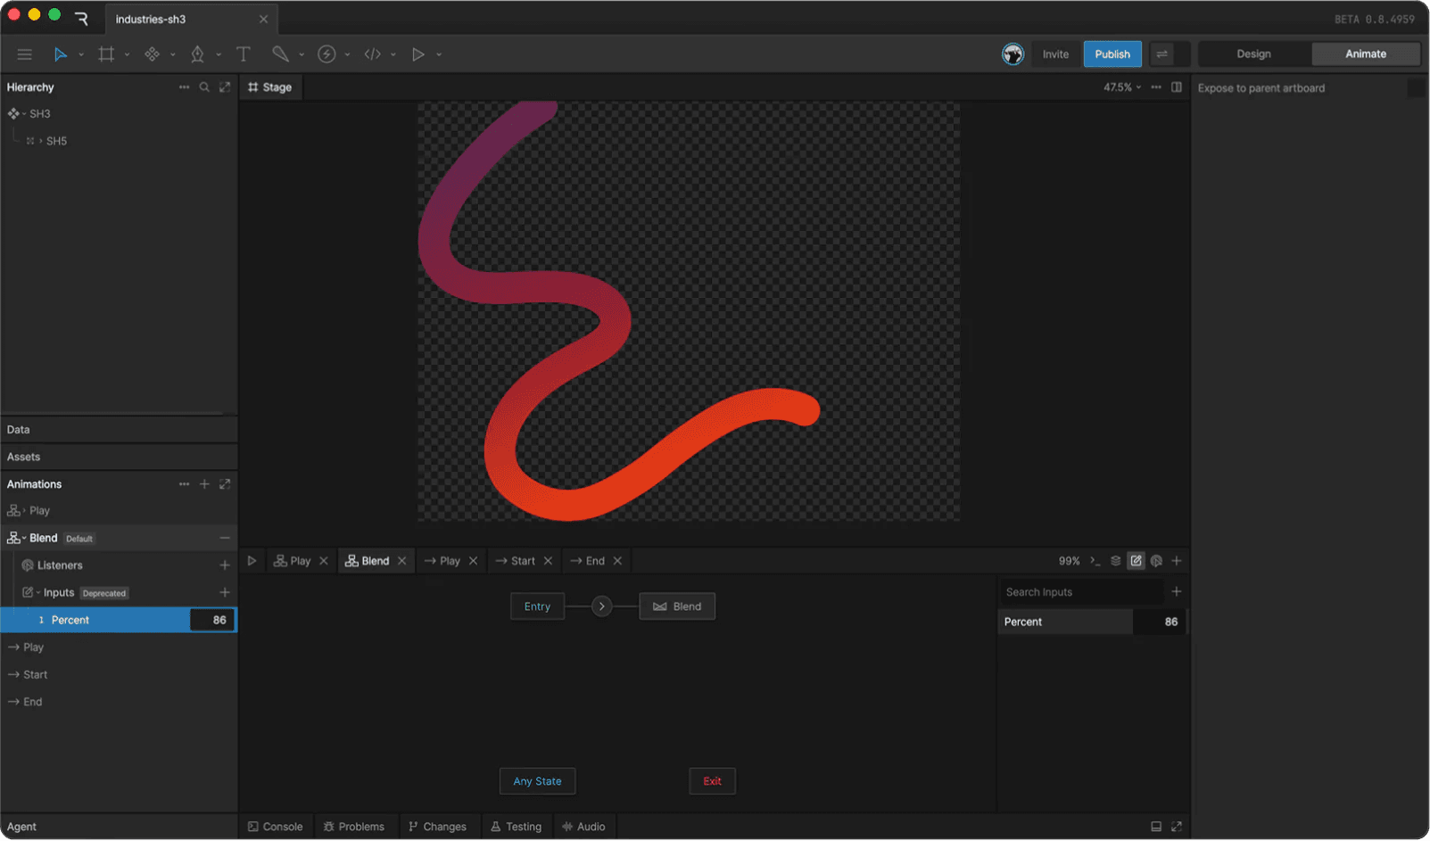Toggle the Listeners panel icon beside Inputs icon

pos(1156,561)
